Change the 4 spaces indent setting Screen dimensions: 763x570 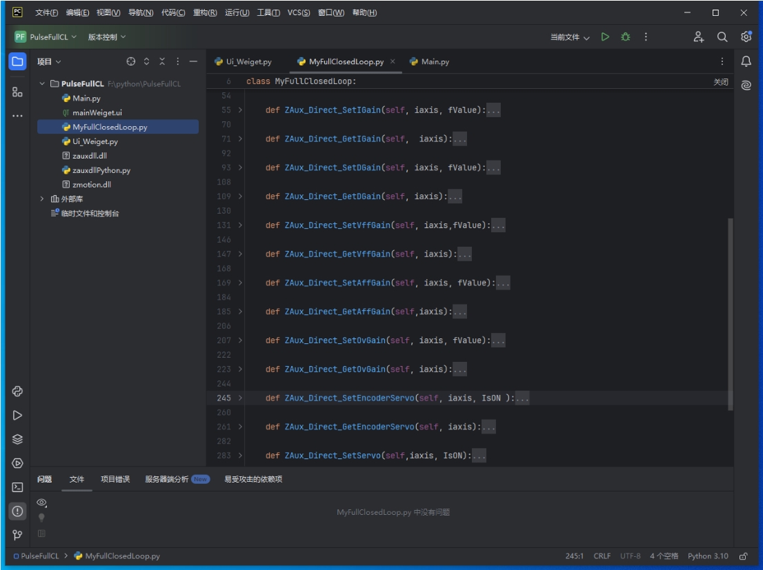(664, 556)
